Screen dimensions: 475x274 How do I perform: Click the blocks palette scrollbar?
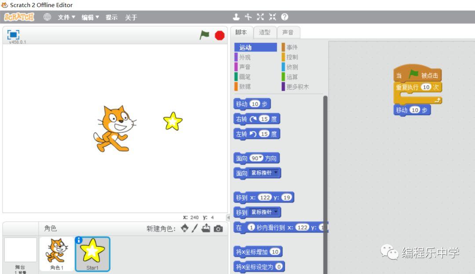pos(325,185)
